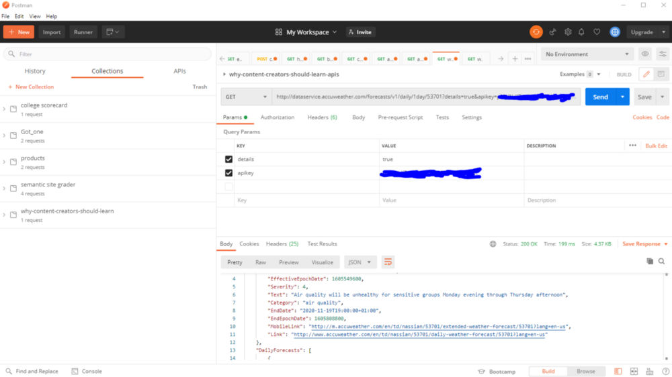Screen dimensions: 672x377
Task: Open the Authorization tab
Action: [x=278, y=117]
